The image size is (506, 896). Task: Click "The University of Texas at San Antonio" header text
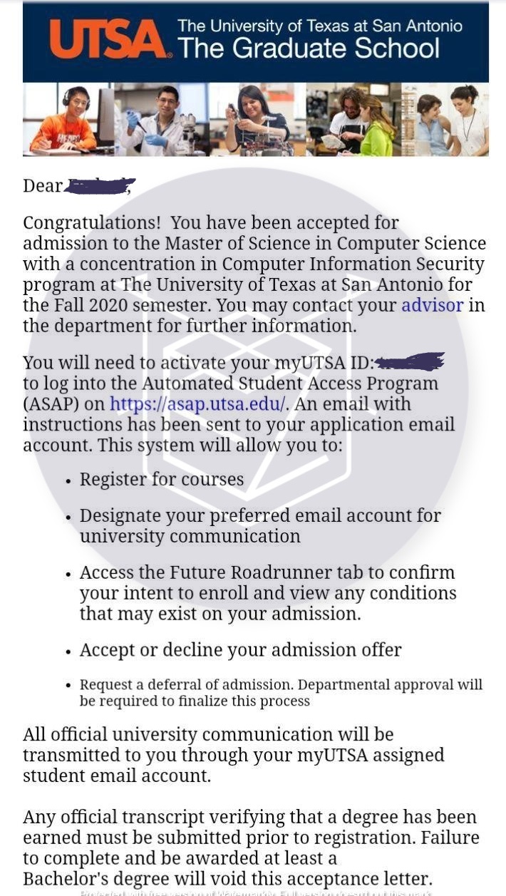point(320,26)
